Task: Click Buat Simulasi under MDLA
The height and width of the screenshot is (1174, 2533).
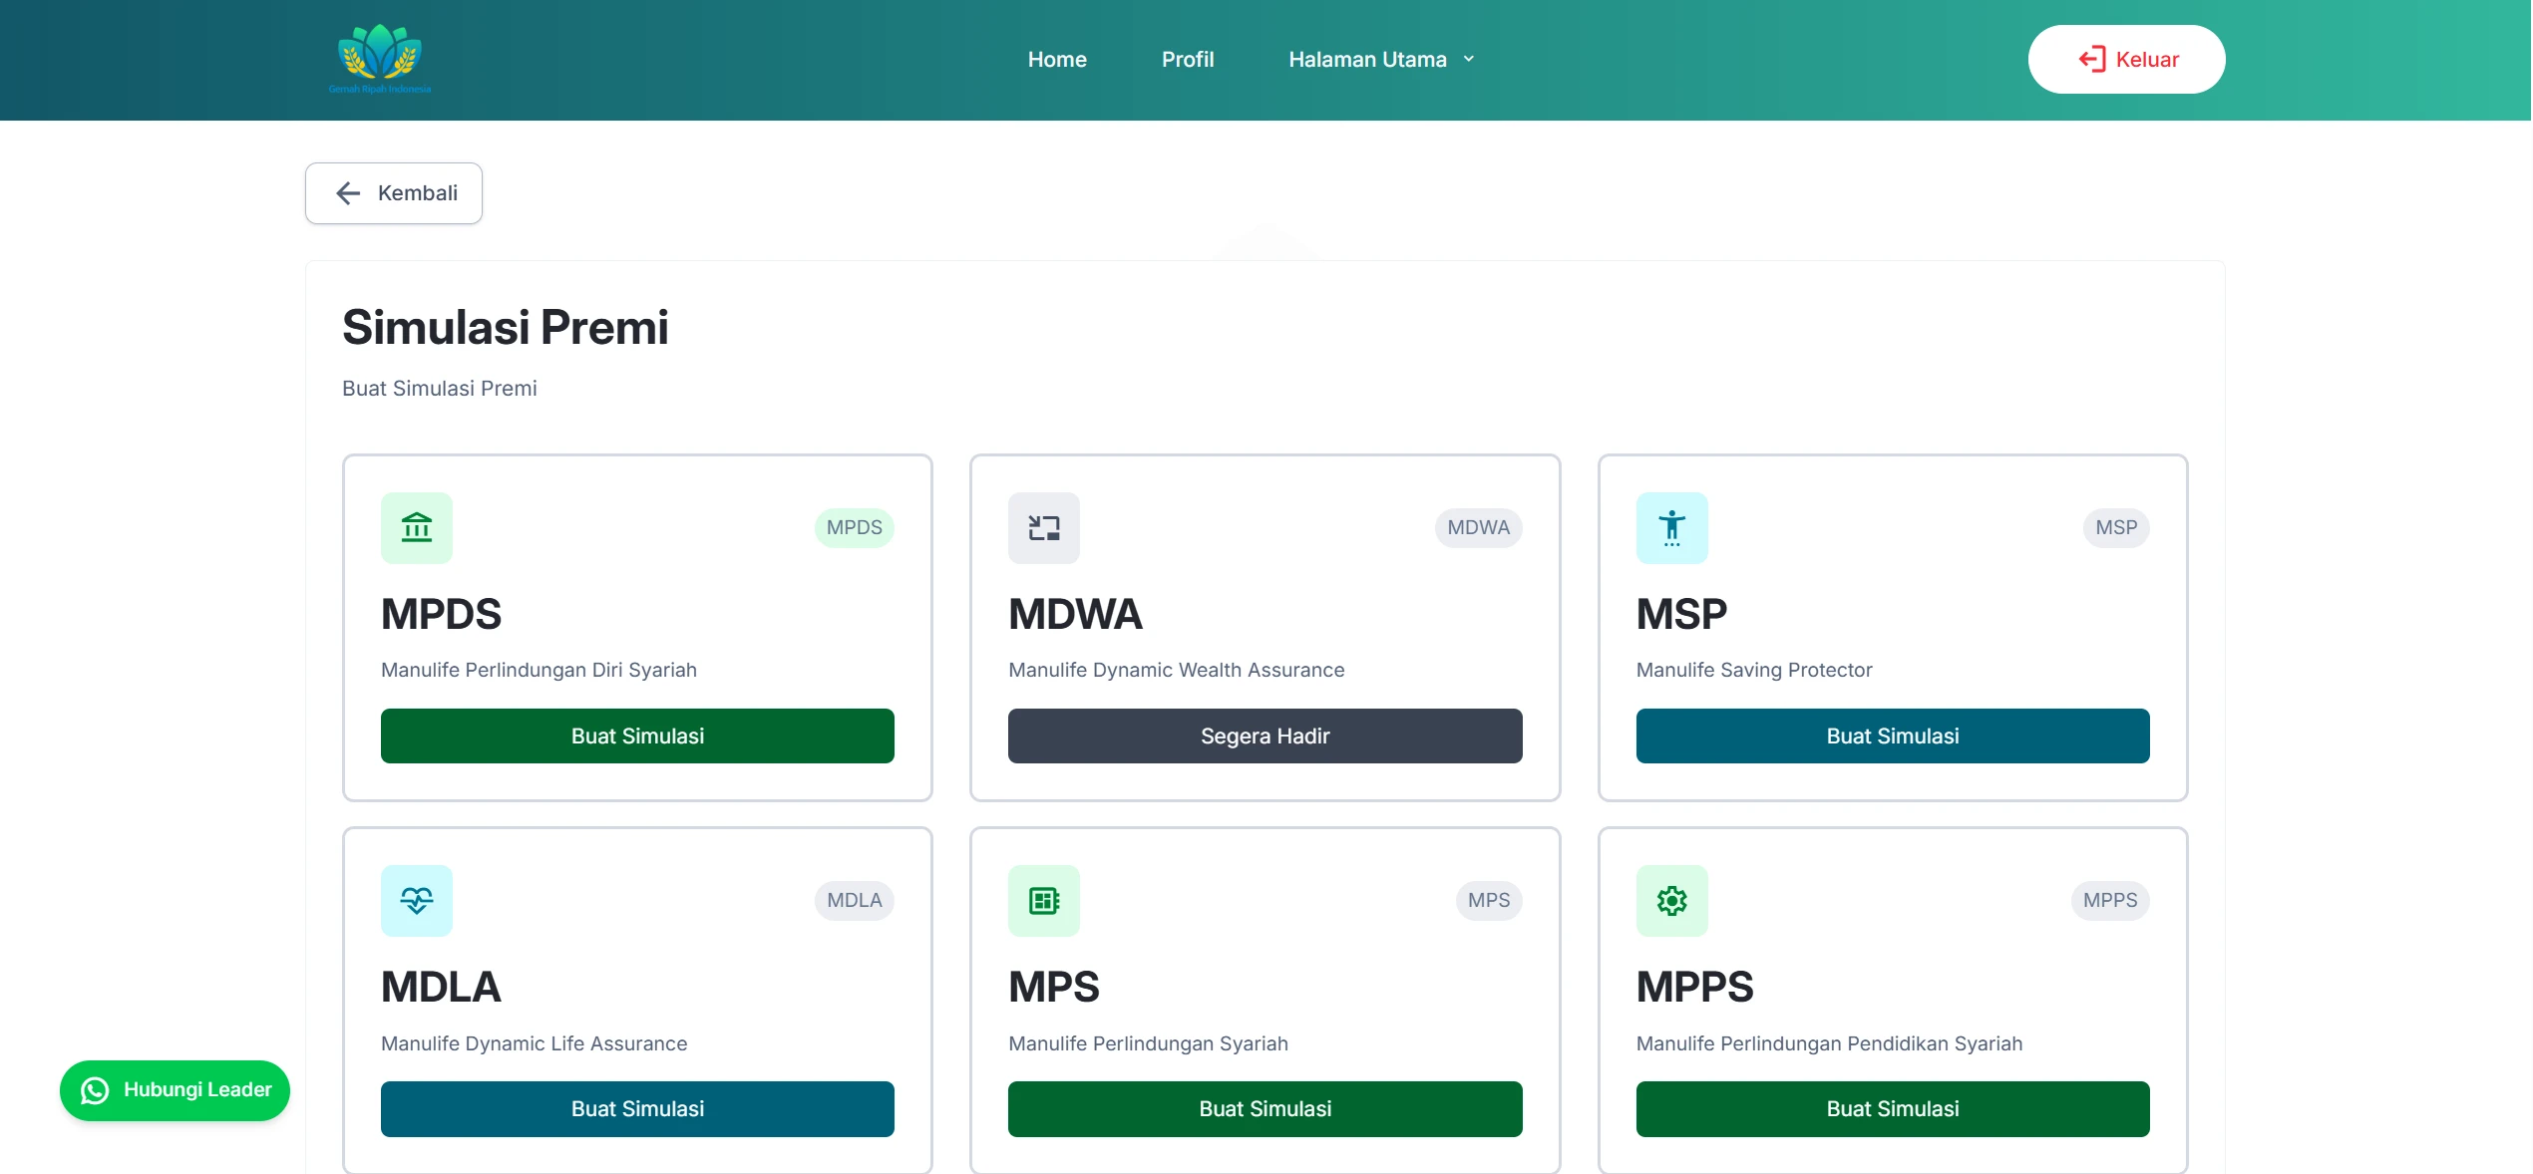Action: 637,1108
